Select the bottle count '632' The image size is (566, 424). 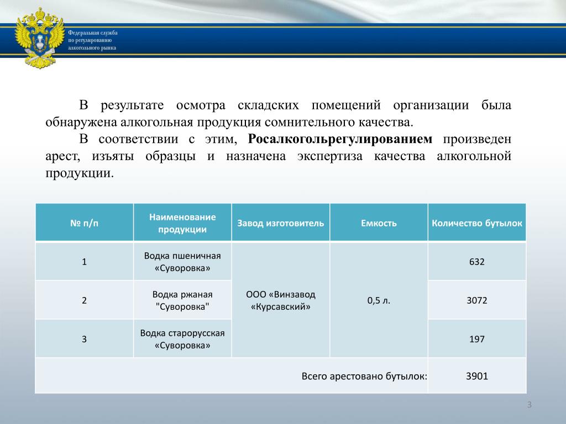pos(477,261)
